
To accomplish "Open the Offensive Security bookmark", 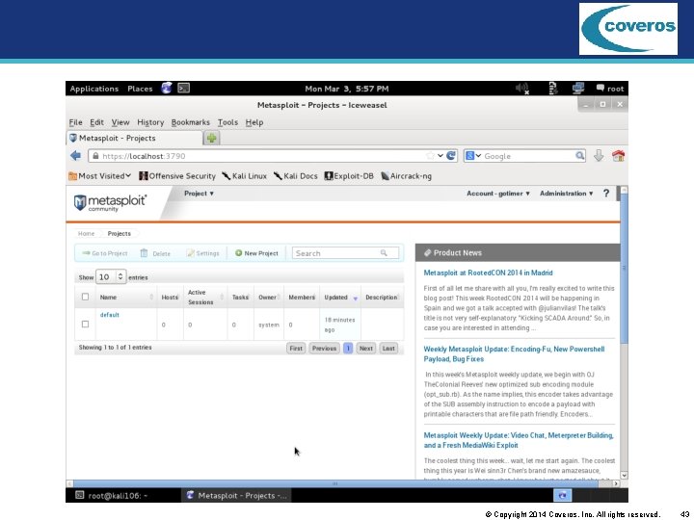I will pyautogui.click(x=177, y=176).
